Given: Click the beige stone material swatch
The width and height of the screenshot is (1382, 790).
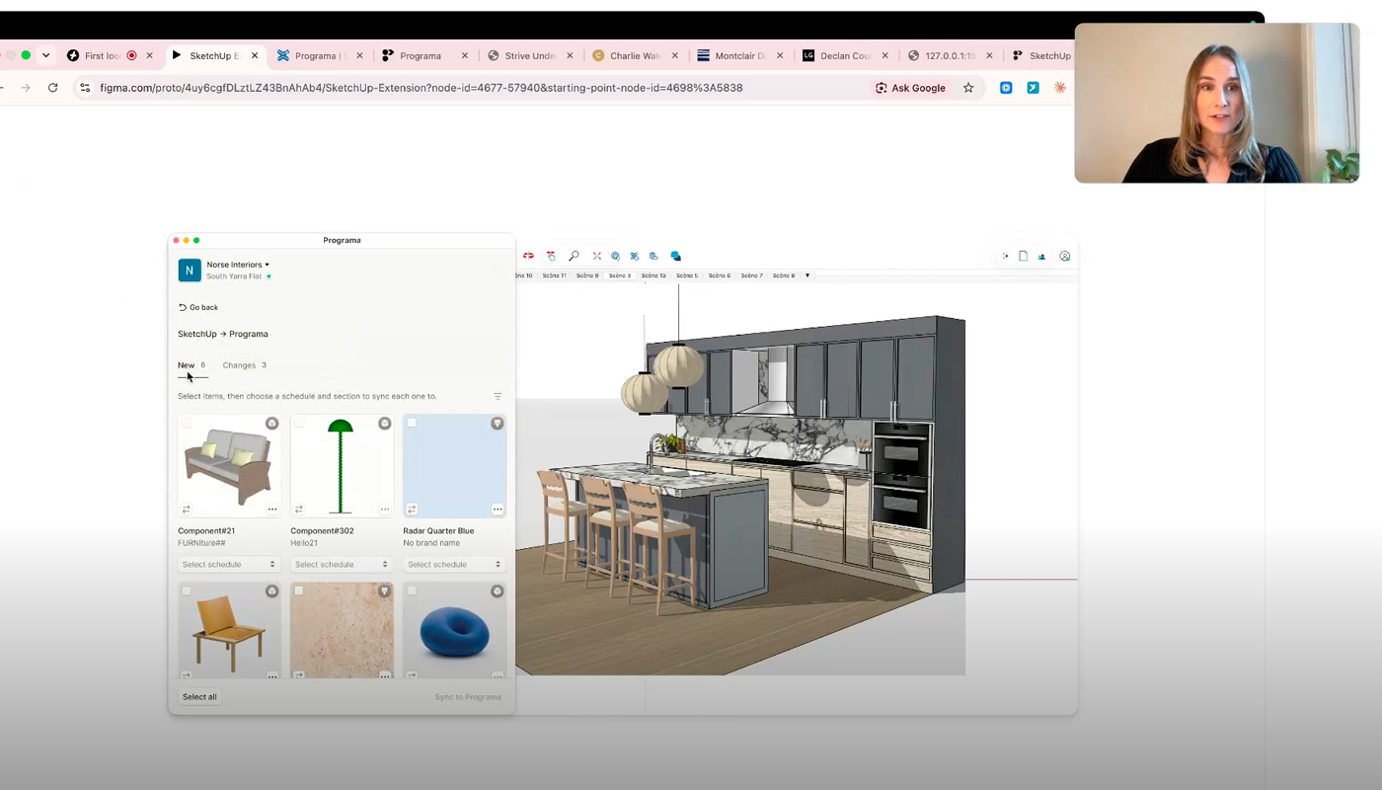Looking at the screenshot, I should pyautogui.click(x=342, y=631).
